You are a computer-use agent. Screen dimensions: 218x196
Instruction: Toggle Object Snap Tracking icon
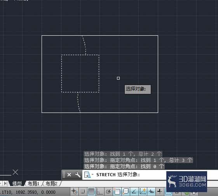point(134,192)
